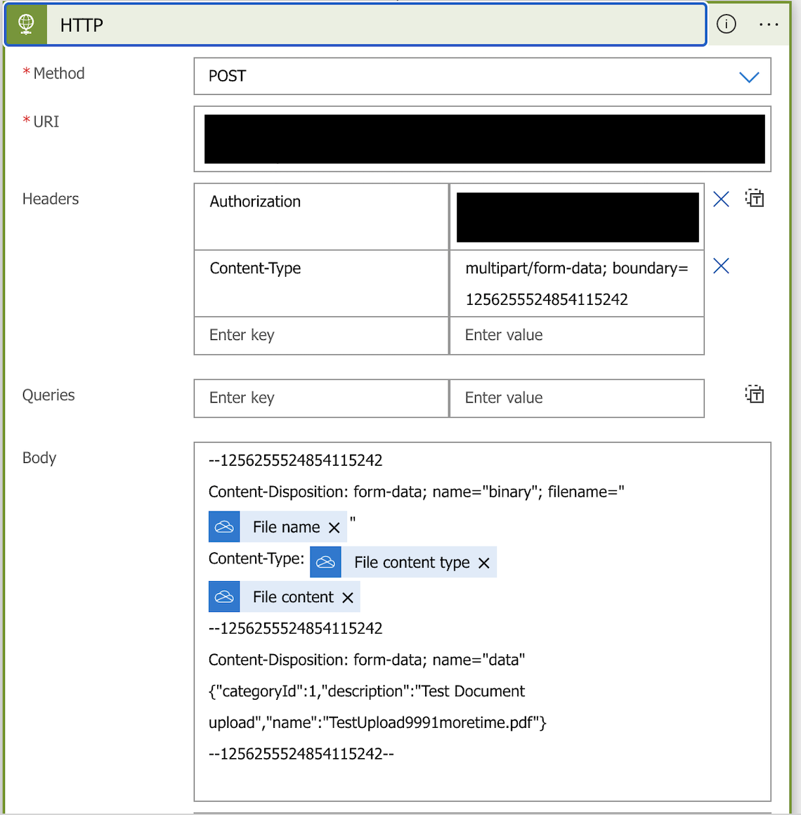801x815 pixels.
Task: Expand the Method dropdown arrow
Action: pyautogui.click(x=748, y=77)
